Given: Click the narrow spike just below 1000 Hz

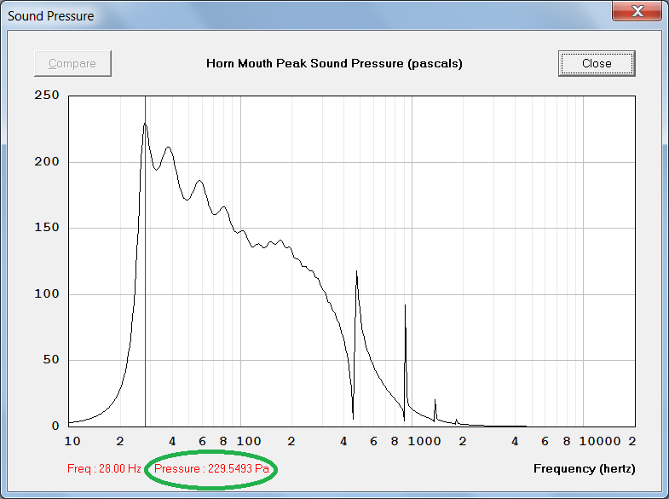Looking at the screenshot, I should coord(405,305).
